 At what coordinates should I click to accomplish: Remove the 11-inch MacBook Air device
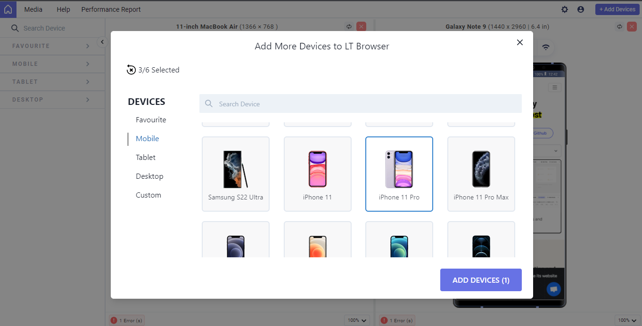click(x=362, y=27)
